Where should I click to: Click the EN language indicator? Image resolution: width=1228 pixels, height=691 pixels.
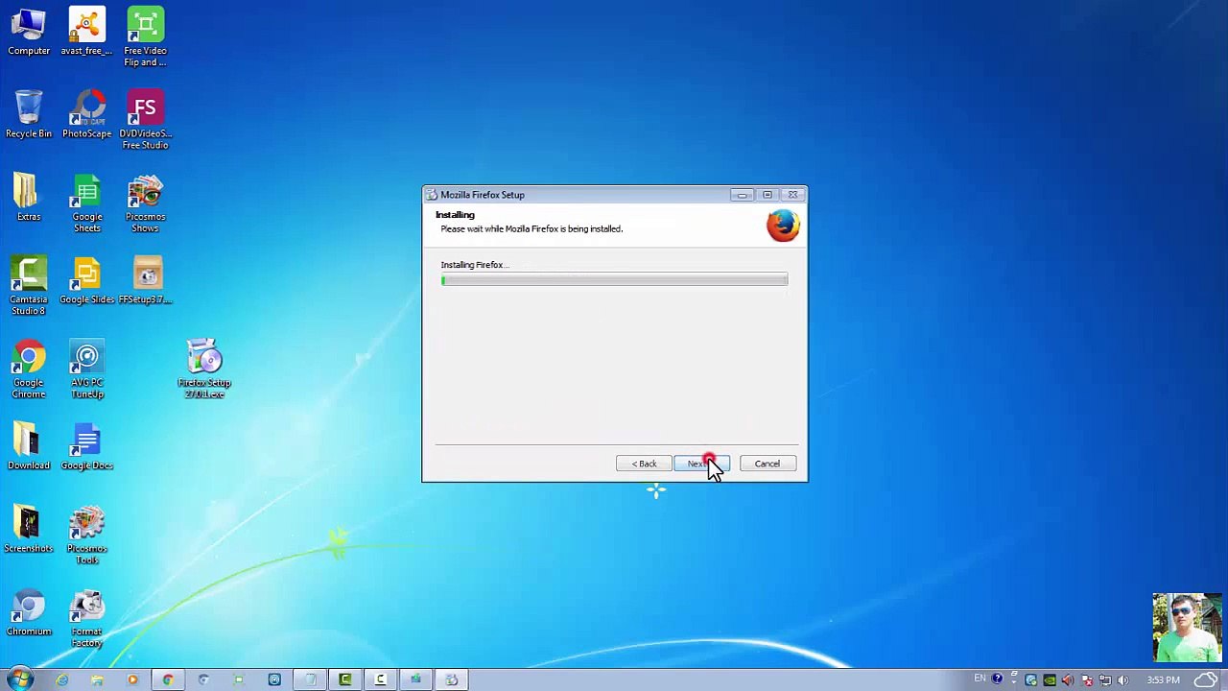click(980, 679)
